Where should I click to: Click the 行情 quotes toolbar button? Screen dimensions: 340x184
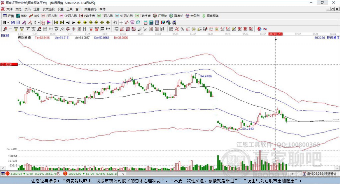click(8, 16)
